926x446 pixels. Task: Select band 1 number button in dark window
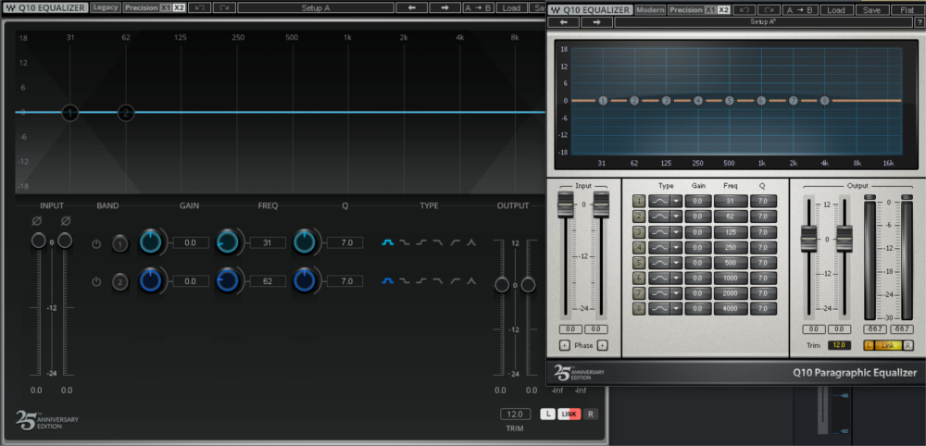[x=119, y=243]
